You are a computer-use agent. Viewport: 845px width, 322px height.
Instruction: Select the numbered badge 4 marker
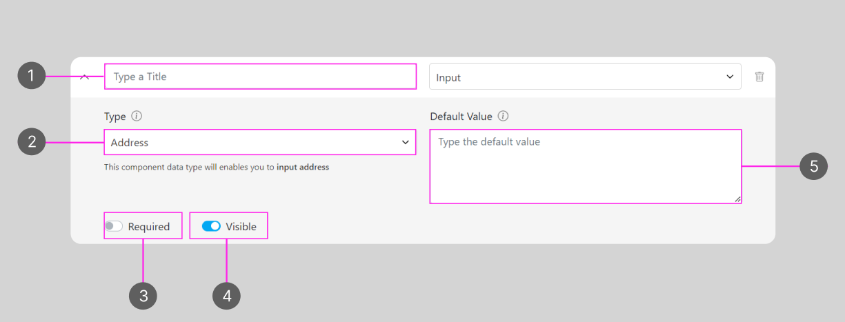click(x=226, y=296)
